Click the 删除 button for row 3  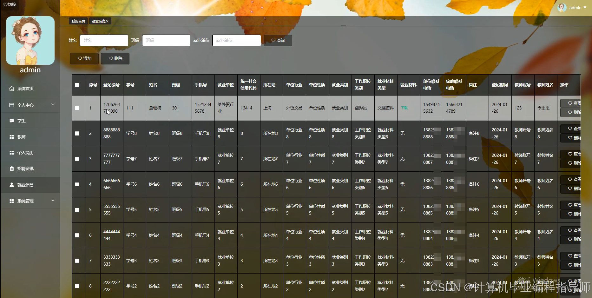(571, 163)
